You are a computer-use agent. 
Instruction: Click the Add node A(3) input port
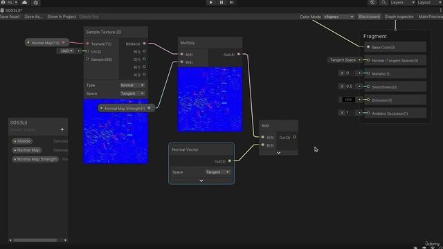pos(263,137)
